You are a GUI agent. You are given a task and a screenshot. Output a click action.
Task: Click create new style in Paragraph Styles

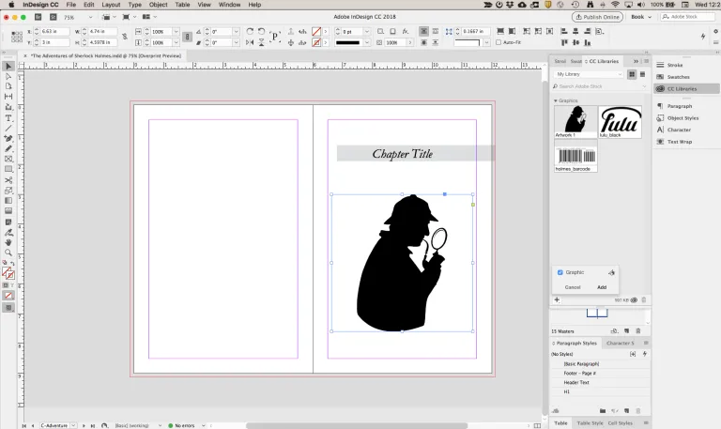pos(626,410)
